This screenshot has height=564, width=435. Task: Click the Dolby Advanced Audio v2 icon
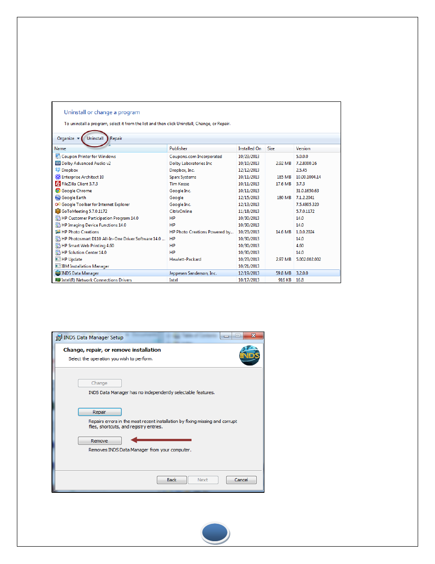(x=58, y=163)
